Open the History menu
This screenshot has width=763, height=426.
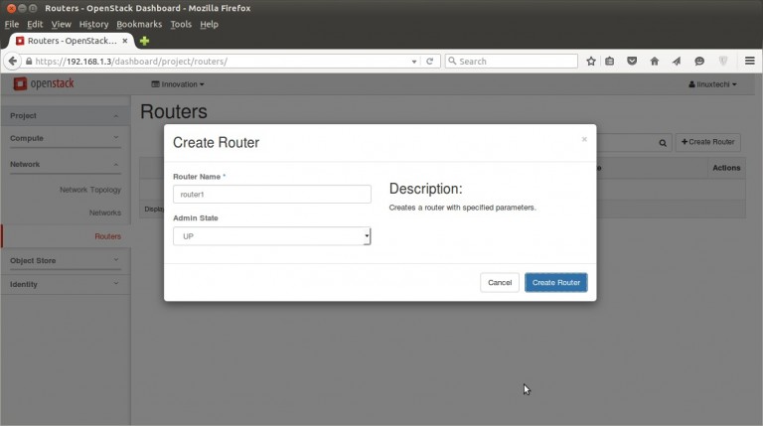93,24
